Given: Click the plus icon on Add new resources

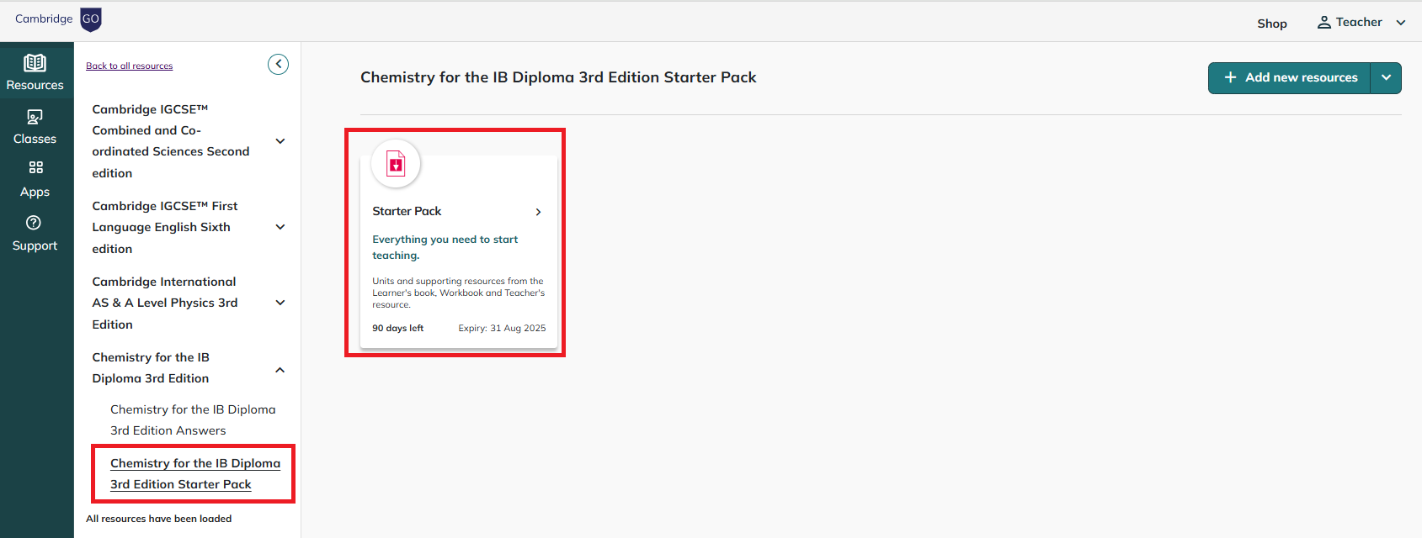Looking at the screenshot, I should (x=1230, y=77).
